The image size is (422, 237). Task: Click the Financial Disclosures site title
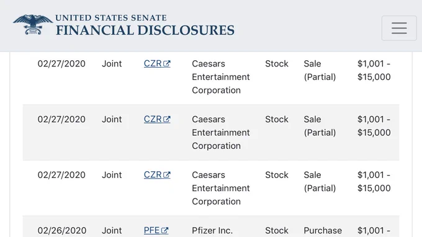[145, 30]
